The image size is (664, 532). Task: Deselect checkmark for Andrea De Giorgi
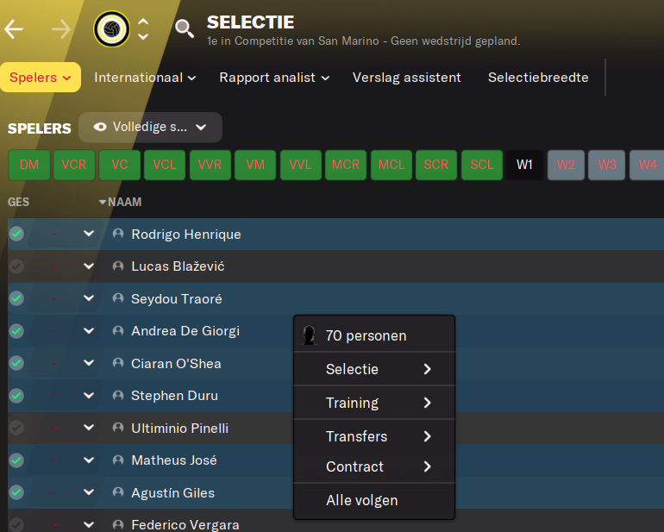tap(16, 331)
